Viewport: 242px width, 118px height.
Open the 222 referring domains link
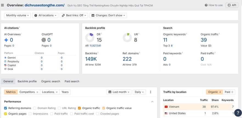[x=127, y=59]
